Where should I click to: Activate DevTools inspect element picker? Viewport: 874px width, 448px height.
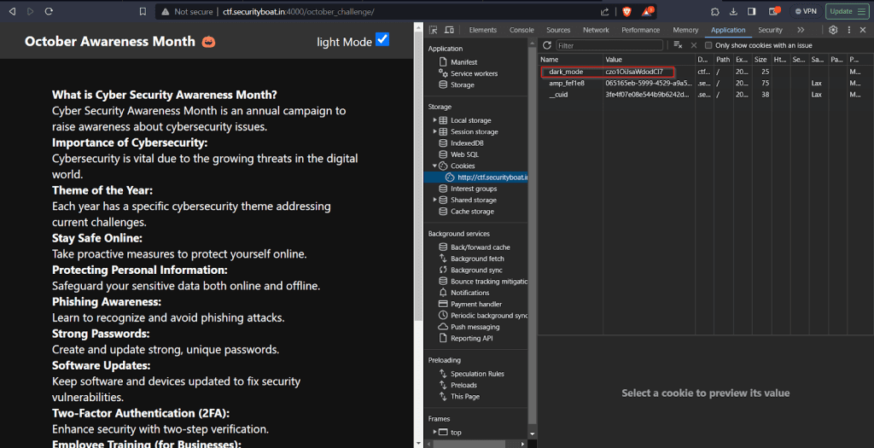(433, 30)
